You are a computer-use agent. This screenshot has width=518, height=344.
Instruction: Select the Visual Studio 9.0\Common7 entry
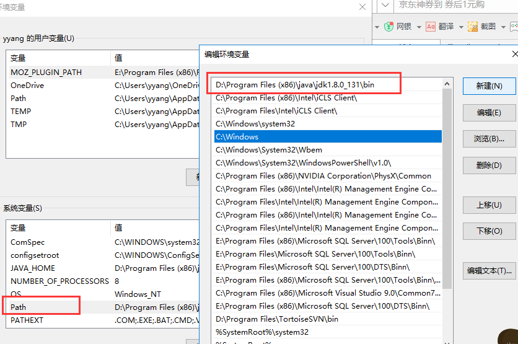pos(328,293)
